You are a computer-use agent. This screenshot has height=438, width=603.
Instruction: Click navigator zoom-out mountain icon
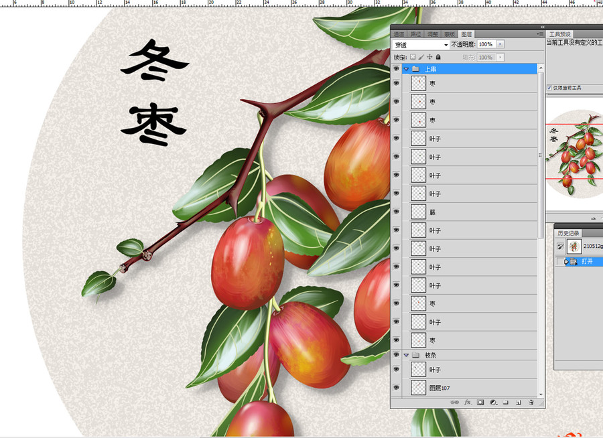pyautogui.click(x=594, y=218)
